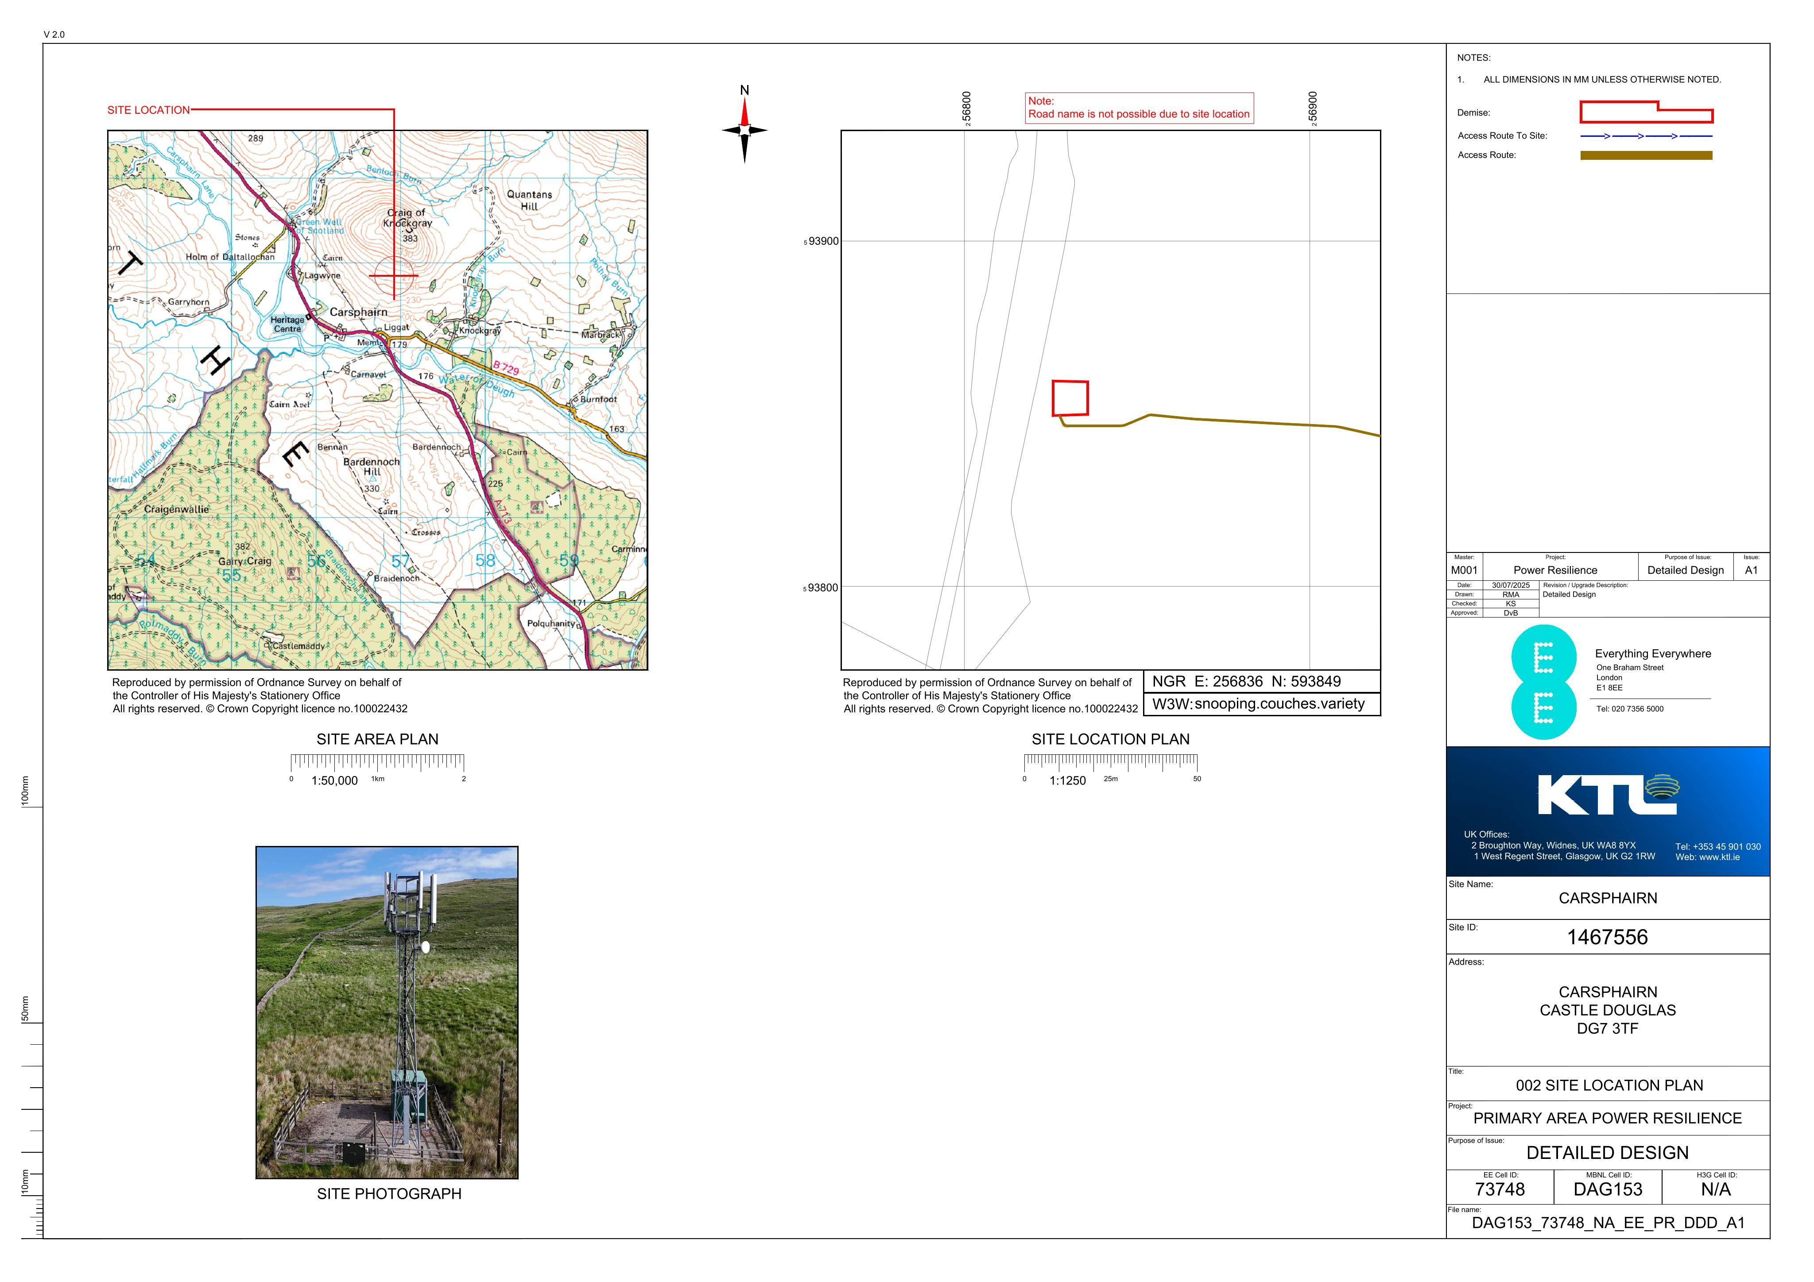Click the red site location crosshair on map
The height and width of the screenshot is (1282, 1814).
(x=393, y=276)
